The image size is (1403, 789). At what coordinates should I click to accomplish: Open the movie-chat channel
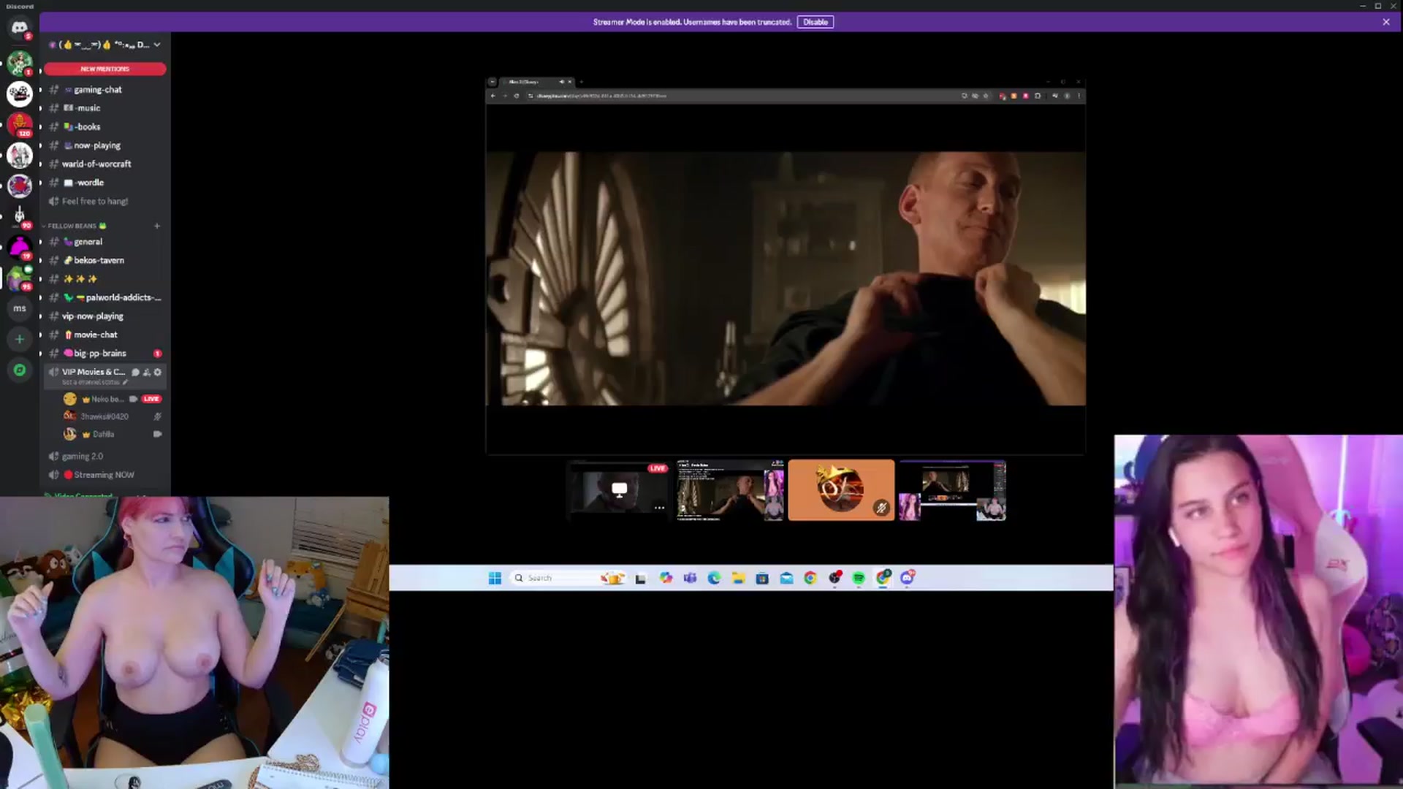[105, 335]
